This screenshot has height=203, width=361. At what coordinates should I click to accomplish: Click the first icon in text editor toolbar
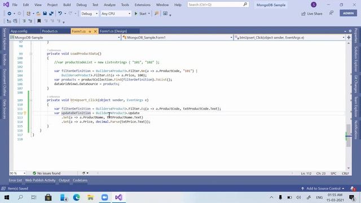(x=9, y=21)
